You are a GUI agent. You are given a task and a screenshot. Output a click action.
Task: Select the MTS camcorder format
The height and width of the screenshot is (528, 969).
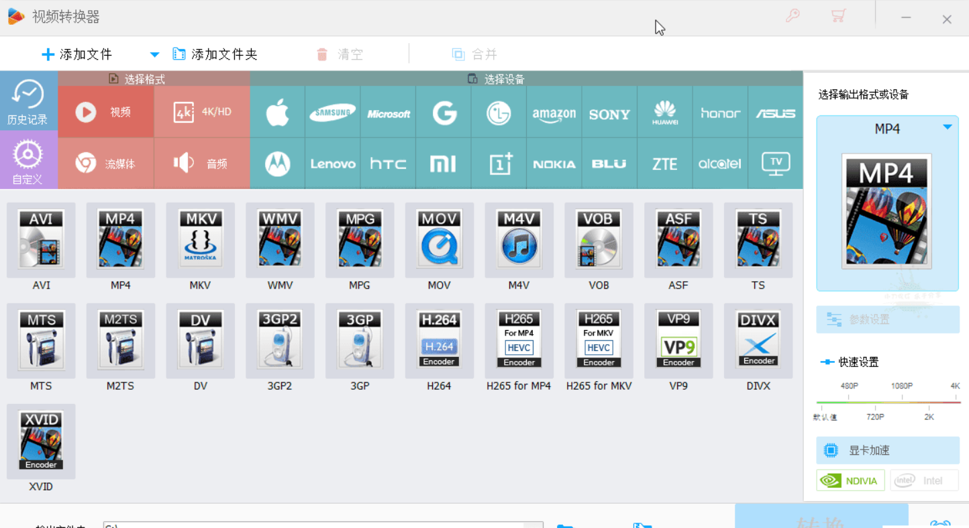[41, 340]
